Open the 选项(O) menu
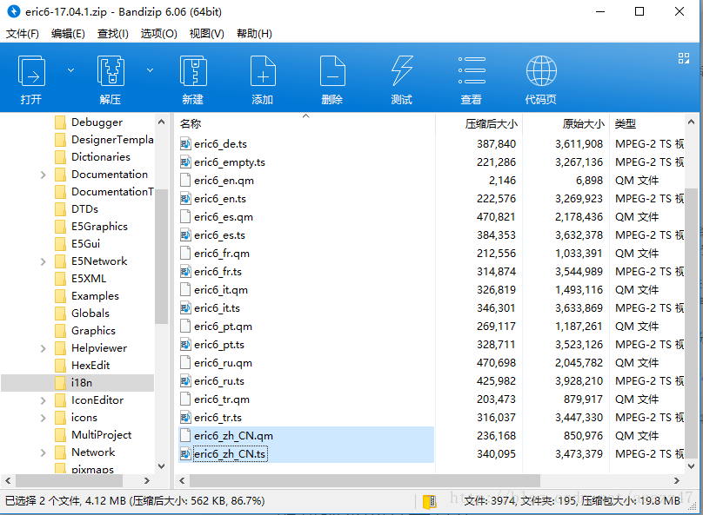 158,33
